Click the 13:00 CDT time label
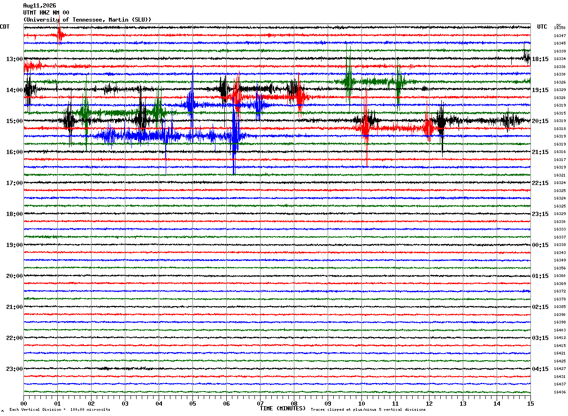568x416 pixels. (x=15, y=59)
